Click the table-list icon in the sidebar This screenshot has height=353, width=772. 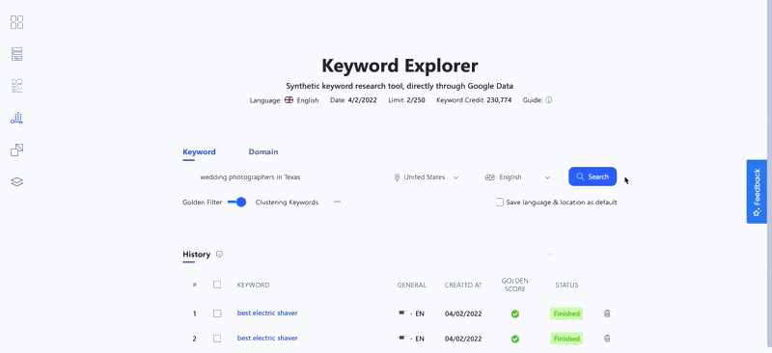point(16,54)
